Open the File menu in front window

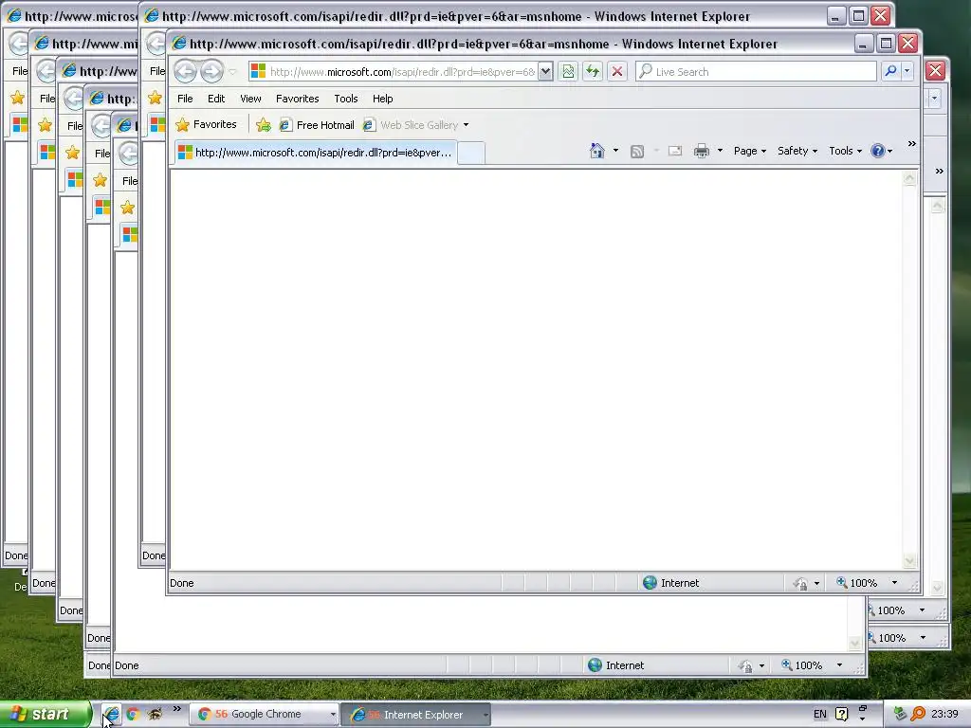(x=185, y=99)
